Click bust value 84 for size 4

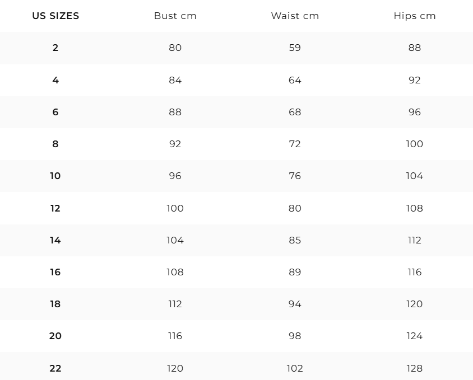tap(175, 80)
